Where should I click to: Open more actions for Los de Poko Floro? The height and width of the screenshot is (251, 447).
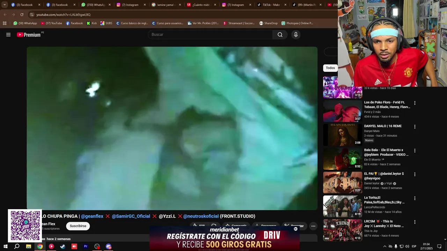[415, 103]
